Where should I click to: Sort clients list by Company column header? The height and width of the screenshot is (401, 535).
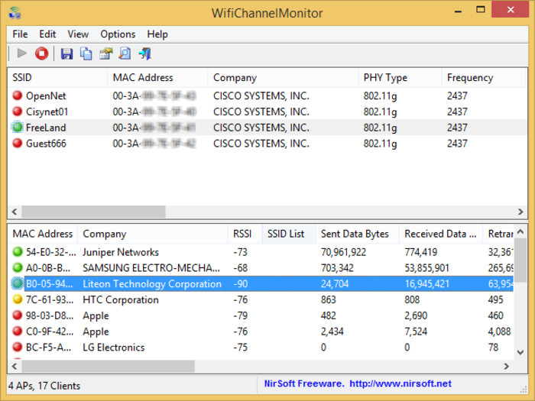click(153, 234)
